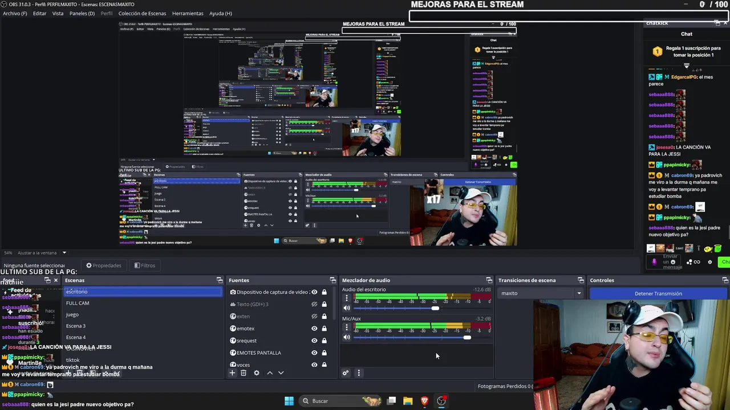Click the chat settings gear icon
The height and width of the screenshot is (410, 730).
(x=710, y=262)
